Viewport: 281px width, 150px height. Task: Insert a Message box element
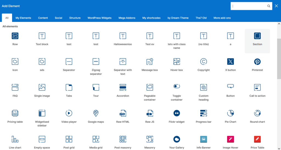(x=150, y=65)
